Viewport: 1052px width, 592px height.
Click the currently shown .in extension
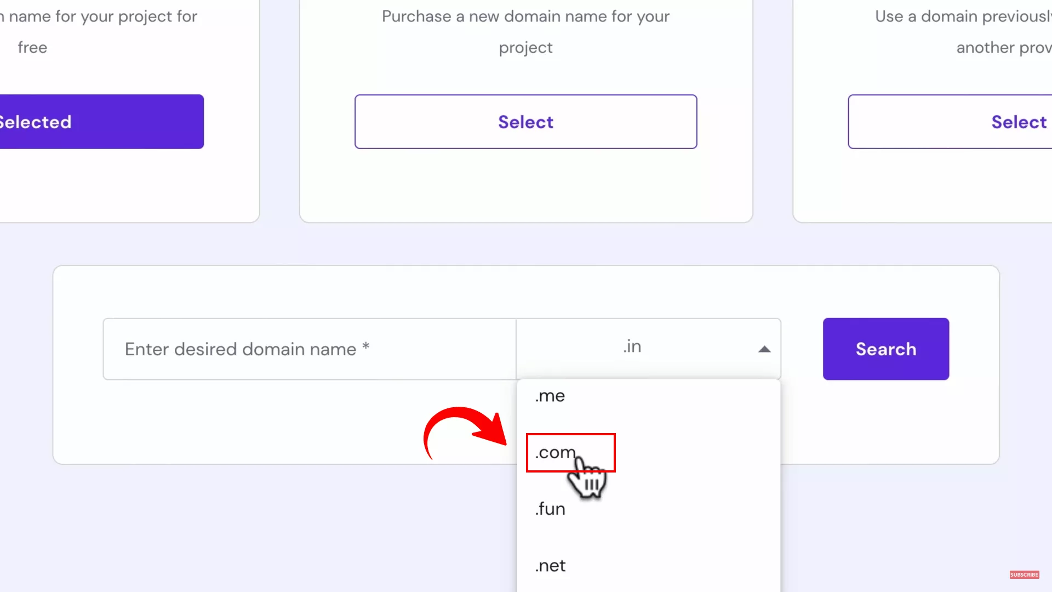[632, 346]
